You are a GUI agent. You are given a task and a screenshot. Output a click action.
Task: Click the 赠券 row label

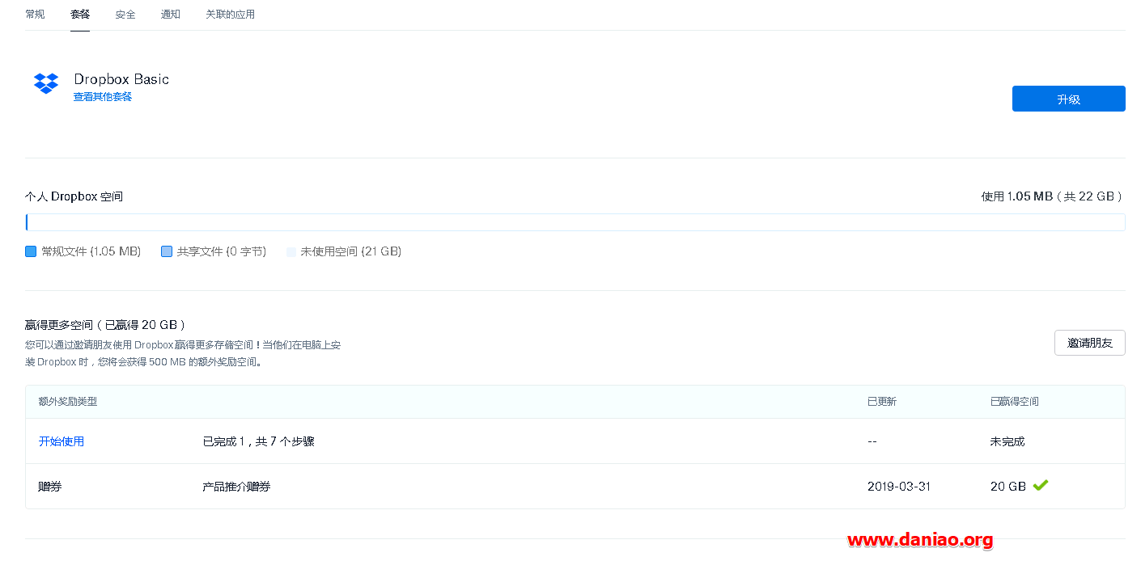[x=50, y=487]
